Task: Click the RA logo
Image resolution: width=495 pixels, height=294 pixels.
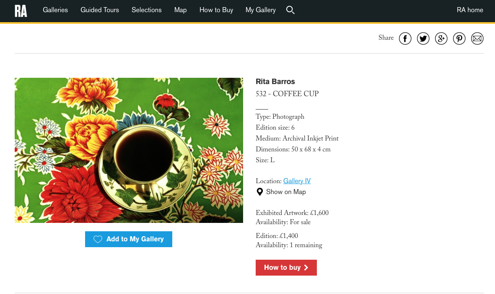Action: 21,10
